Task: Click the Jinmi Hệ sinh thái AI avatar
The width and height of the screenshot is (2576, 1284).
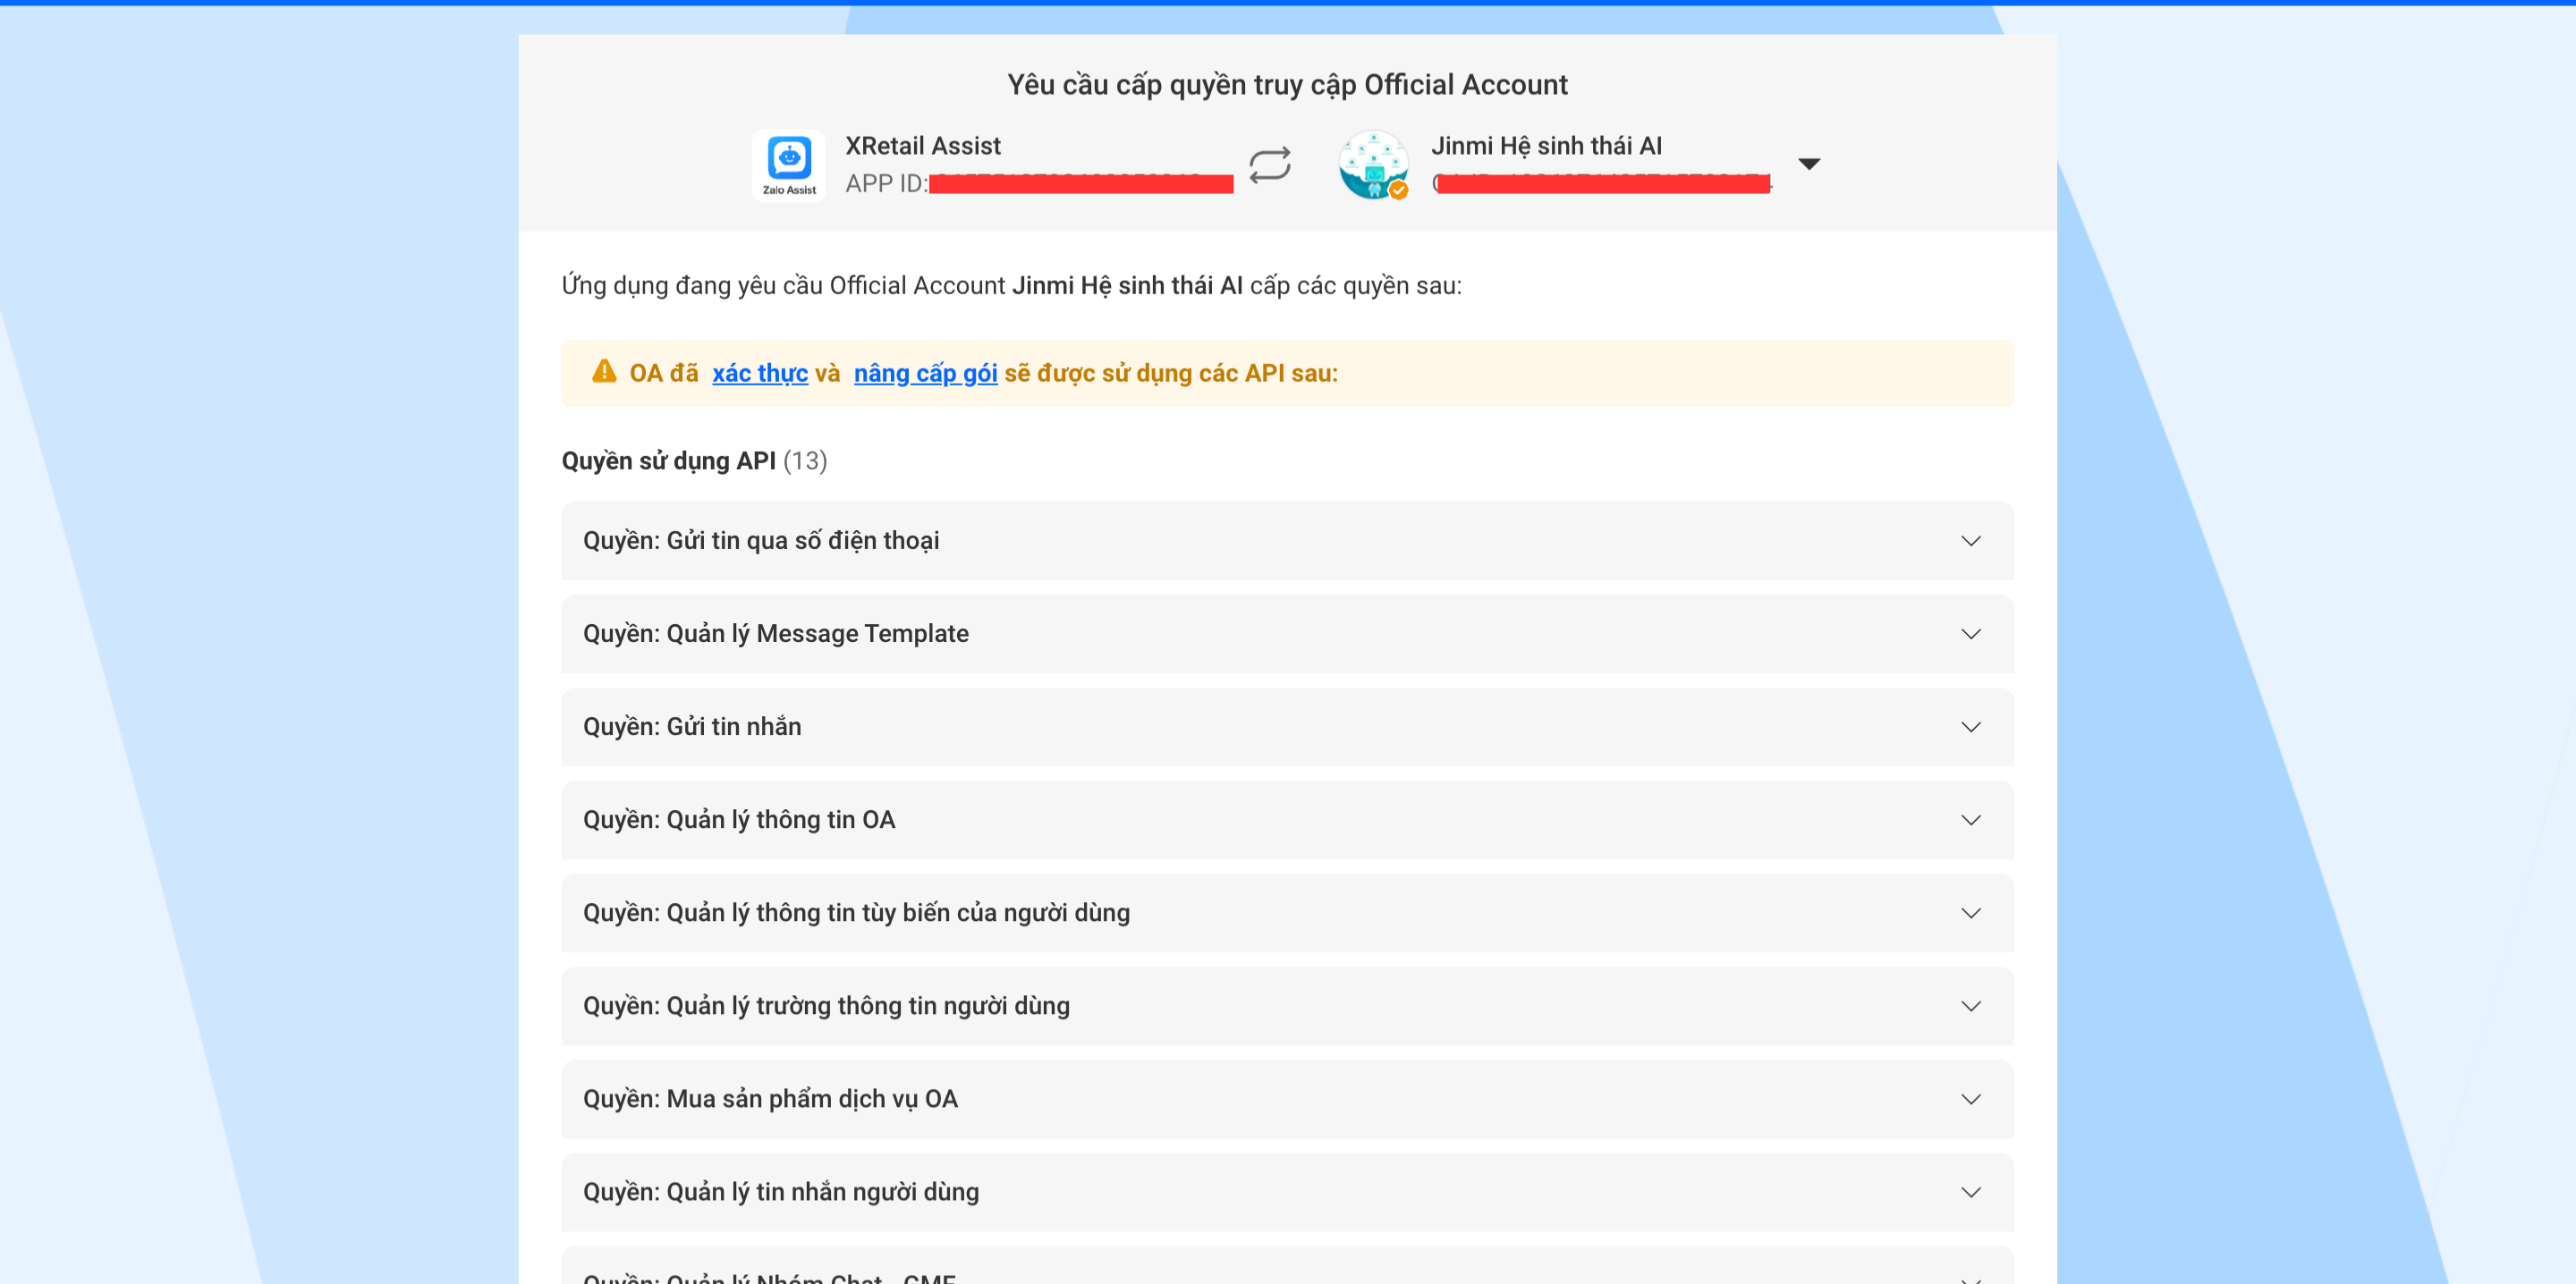Action: pos(1373,165)
